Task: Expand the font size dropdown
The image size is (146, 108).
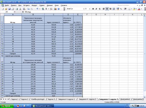Action: tap(90, 9)
